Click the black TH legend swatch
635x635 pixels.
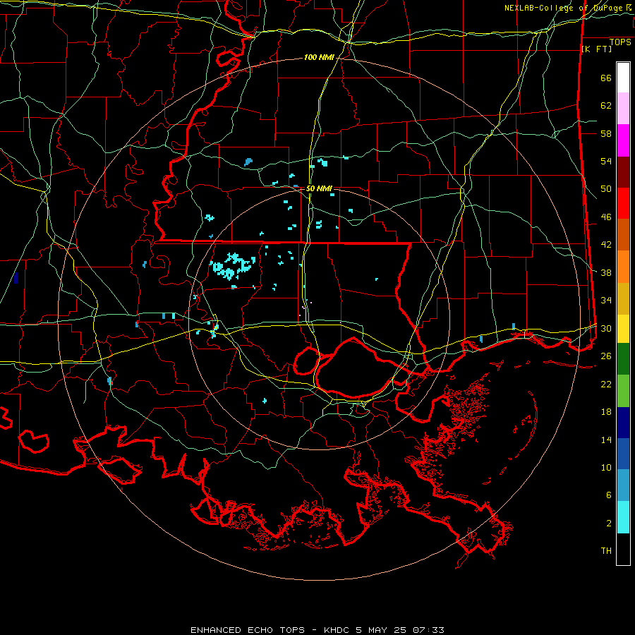(623, 549)
